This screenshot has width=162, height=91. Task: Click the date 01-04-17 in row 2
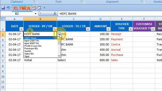14,34
